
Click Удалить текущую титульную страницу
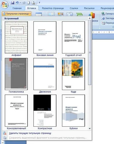pyautogui.click(x=30, y=133)
